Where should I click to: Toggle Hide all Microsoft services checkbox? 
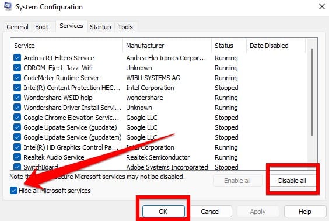pos(13,190)
